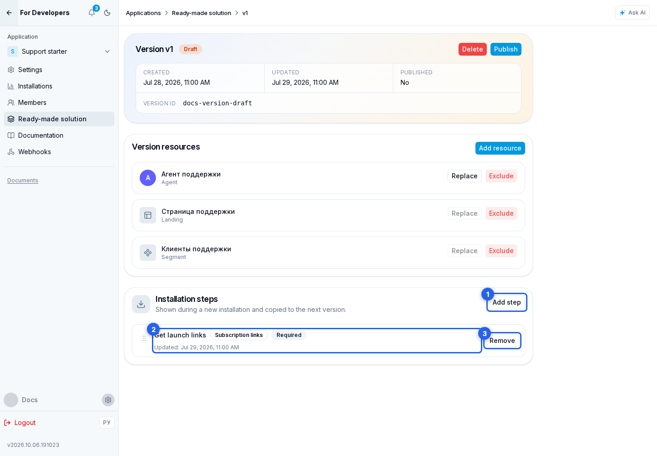The height and width of the screenshot is (456, 657).
Task: Click the Subscription links tag
Action: click(239, 335)
